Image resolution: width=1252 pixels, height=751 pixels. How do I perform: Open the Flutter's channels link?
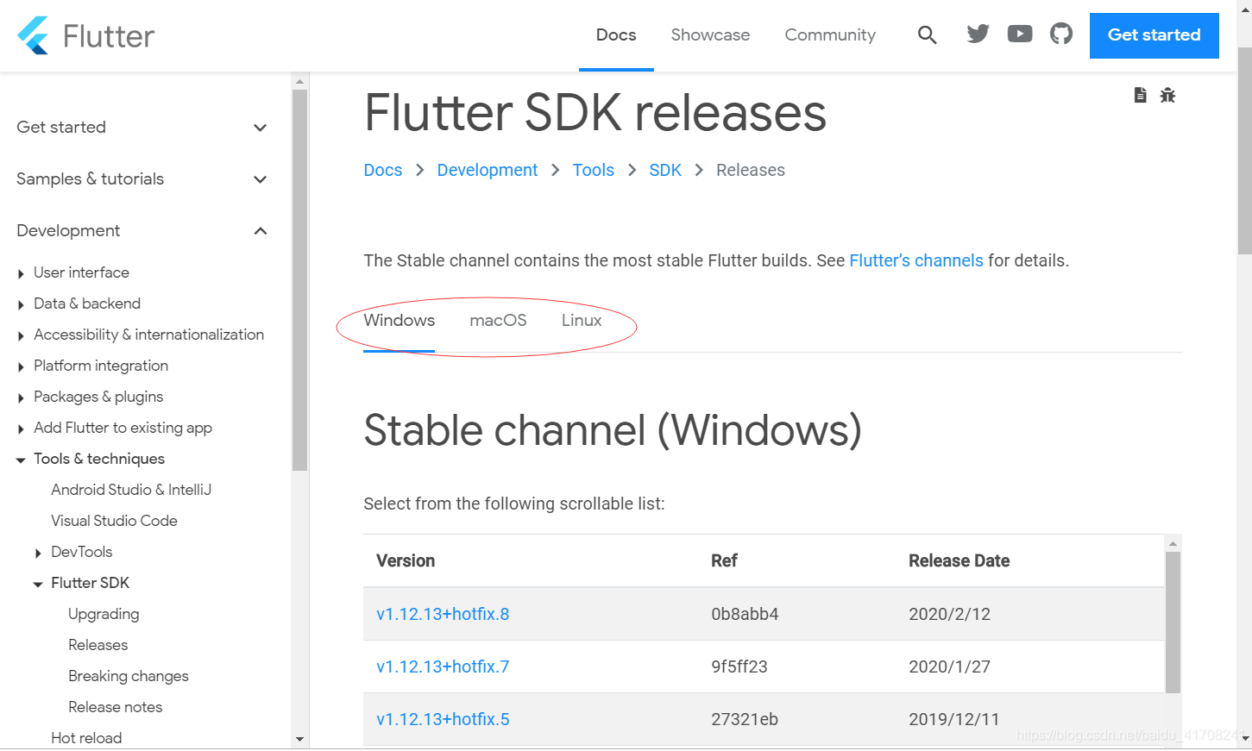click(916, 260)
